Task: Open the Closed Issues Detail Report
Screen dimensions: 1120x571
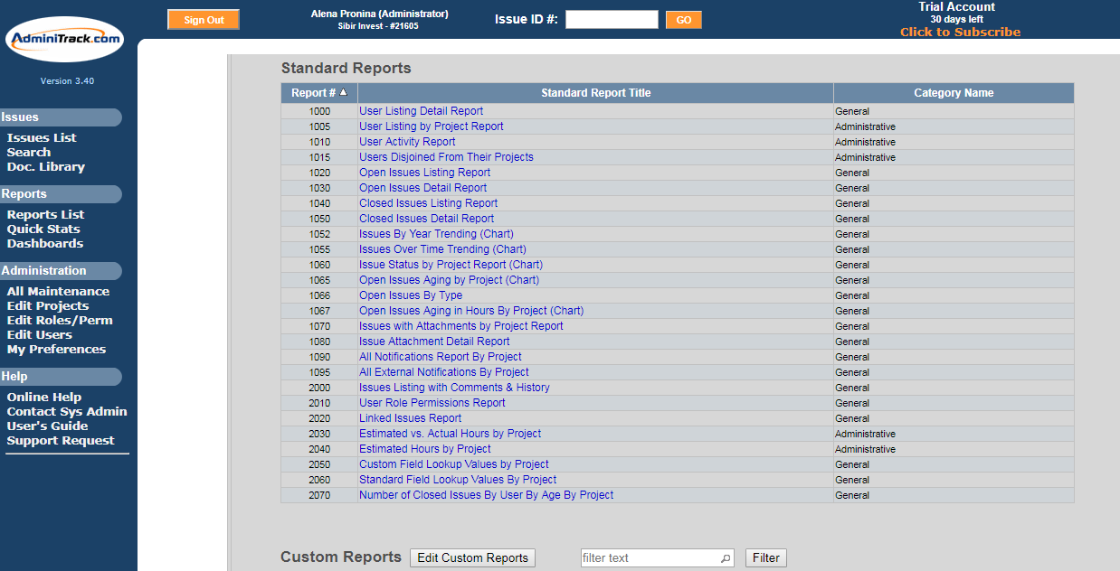Action: tap(426, 219)
